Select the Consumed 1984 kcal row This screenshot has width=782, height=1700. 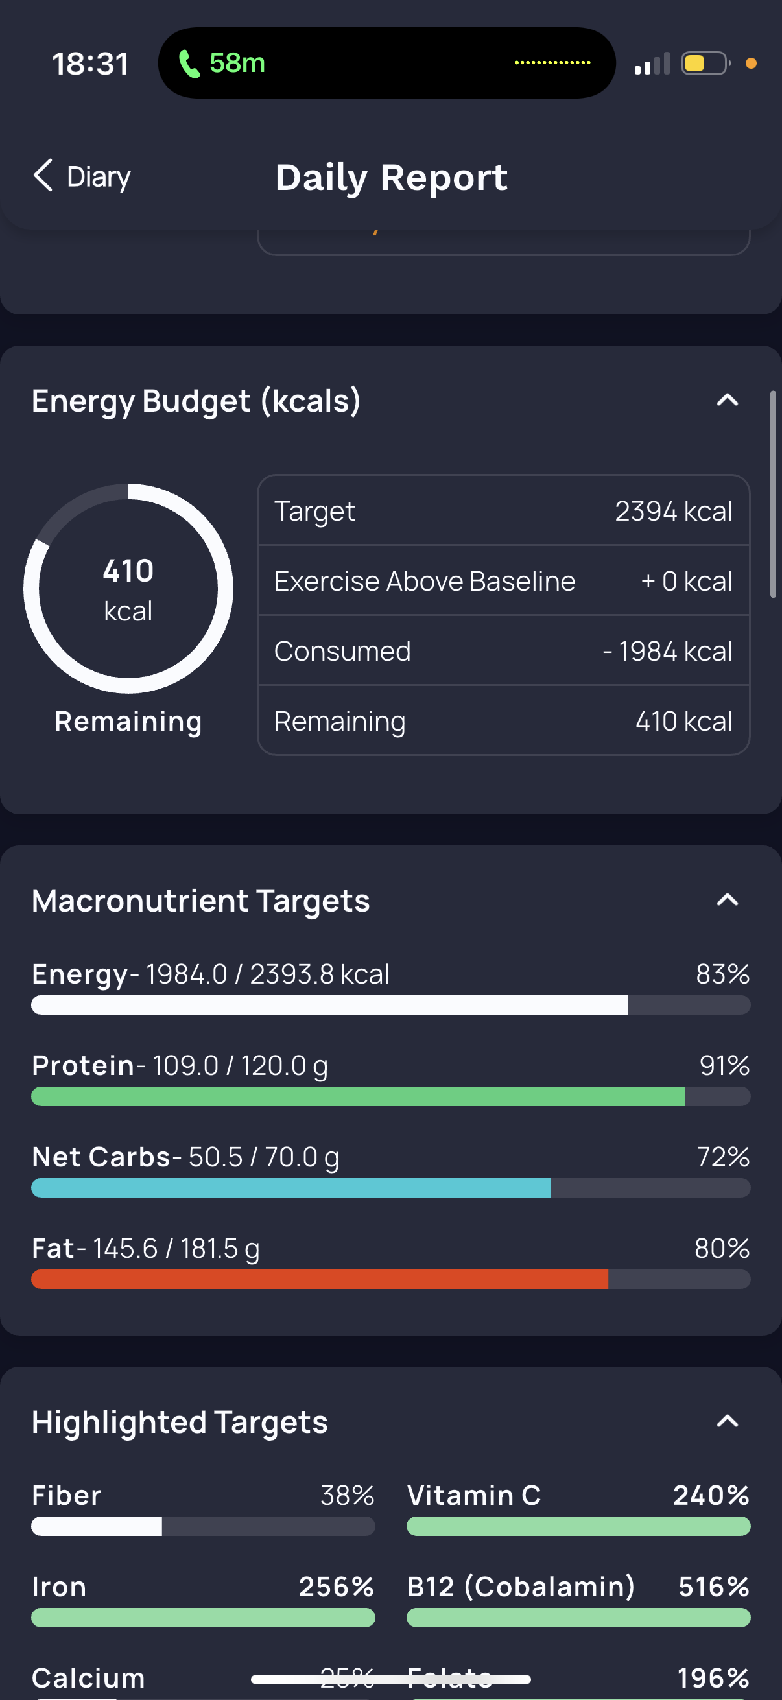click(x=504, y=651)
